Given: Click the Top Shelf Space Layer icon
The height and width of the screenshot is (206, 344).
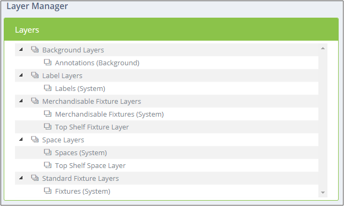Looking at the screenshot, I should [48, 165].
